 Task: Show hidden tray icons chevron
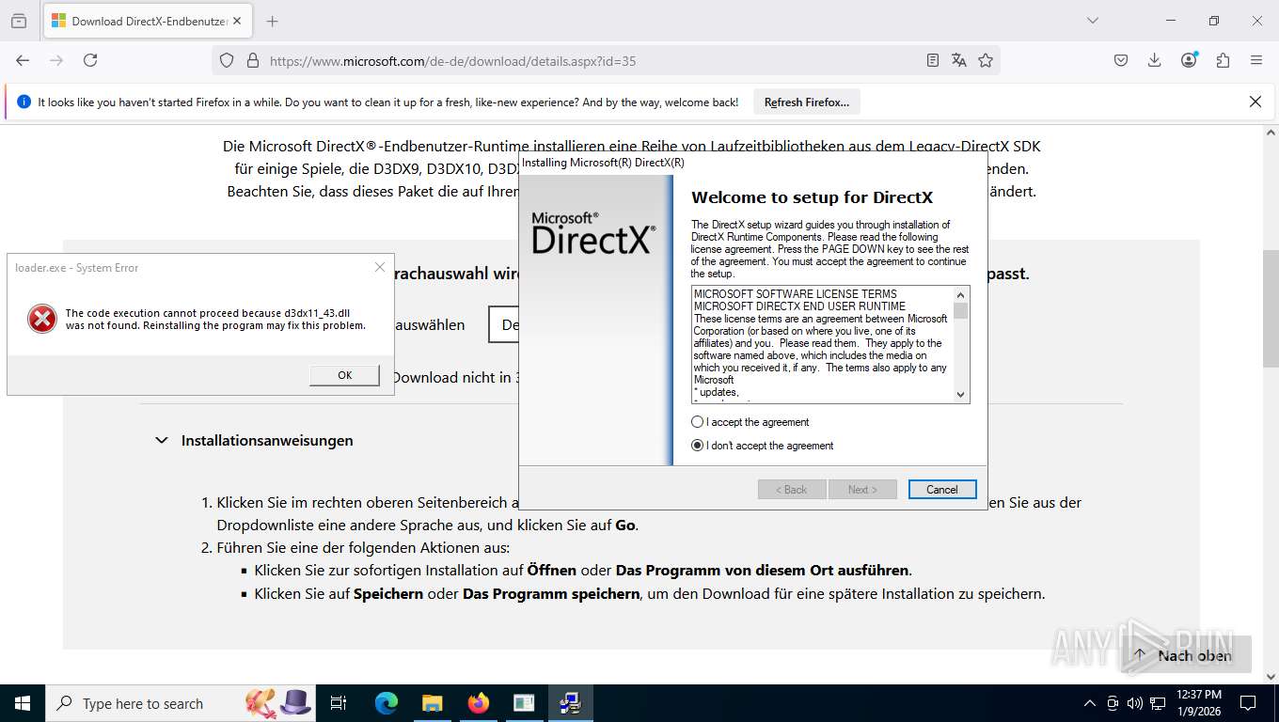[x=1090, y=703]
